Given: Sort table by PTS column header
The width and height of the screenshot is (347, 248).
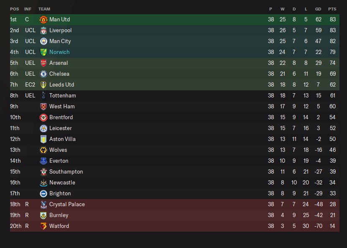Looking at the screenshot, I should tap(332, 9).
